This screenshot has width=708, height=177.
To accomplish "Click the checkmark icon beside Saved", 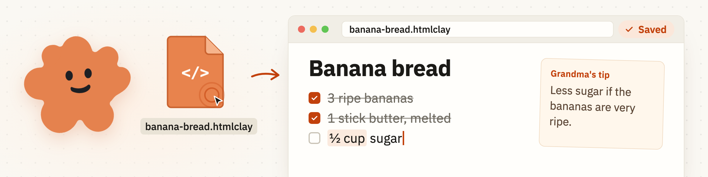I will click(x=629, y=29).
